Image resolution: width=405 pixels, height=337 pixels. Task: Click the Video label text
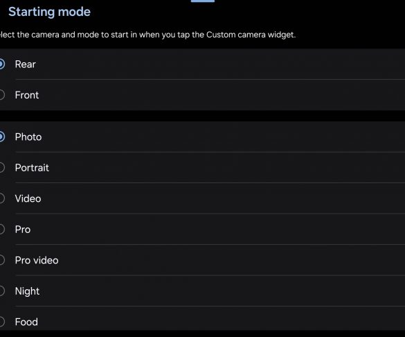28,198
